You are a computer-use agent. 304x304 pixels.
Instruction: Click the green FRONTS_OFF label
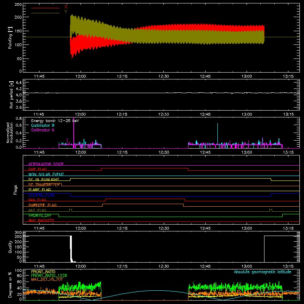click(x=40, y=215)
